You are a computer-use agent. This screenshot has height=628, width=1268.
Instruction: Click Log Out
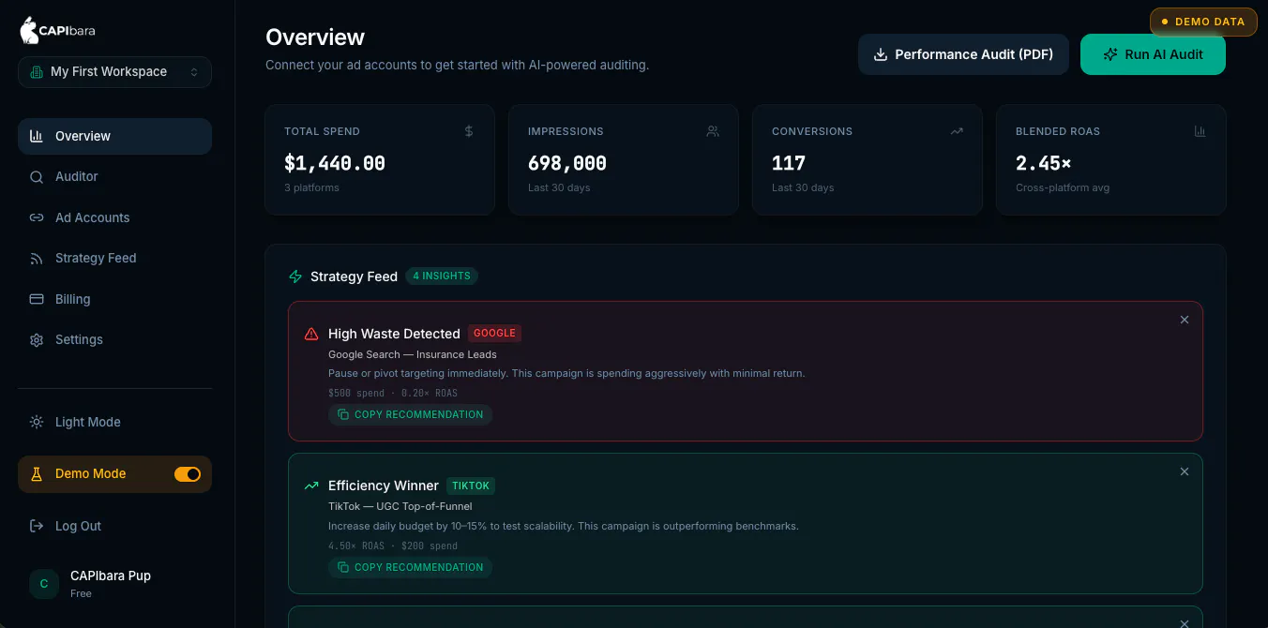(x=114, y=526)
